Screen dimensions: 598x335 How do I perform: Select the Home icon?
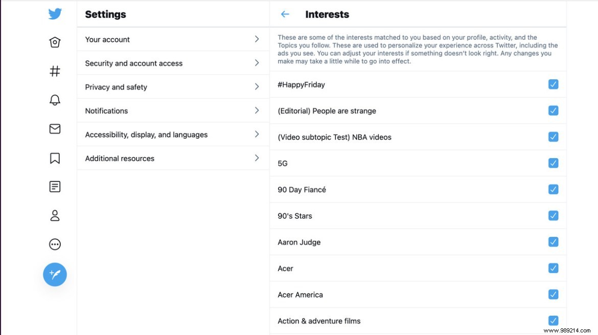(x=55, y=42)
